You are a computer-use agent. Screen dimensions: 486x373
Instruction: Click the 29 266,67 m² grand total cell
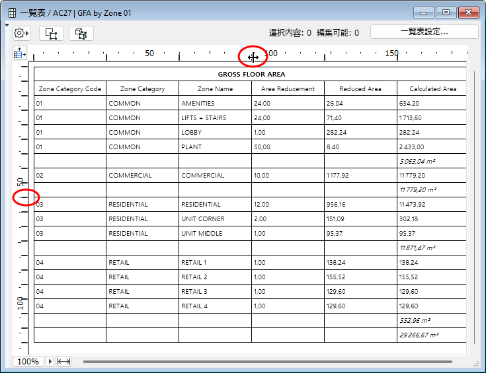pos(432,335)
